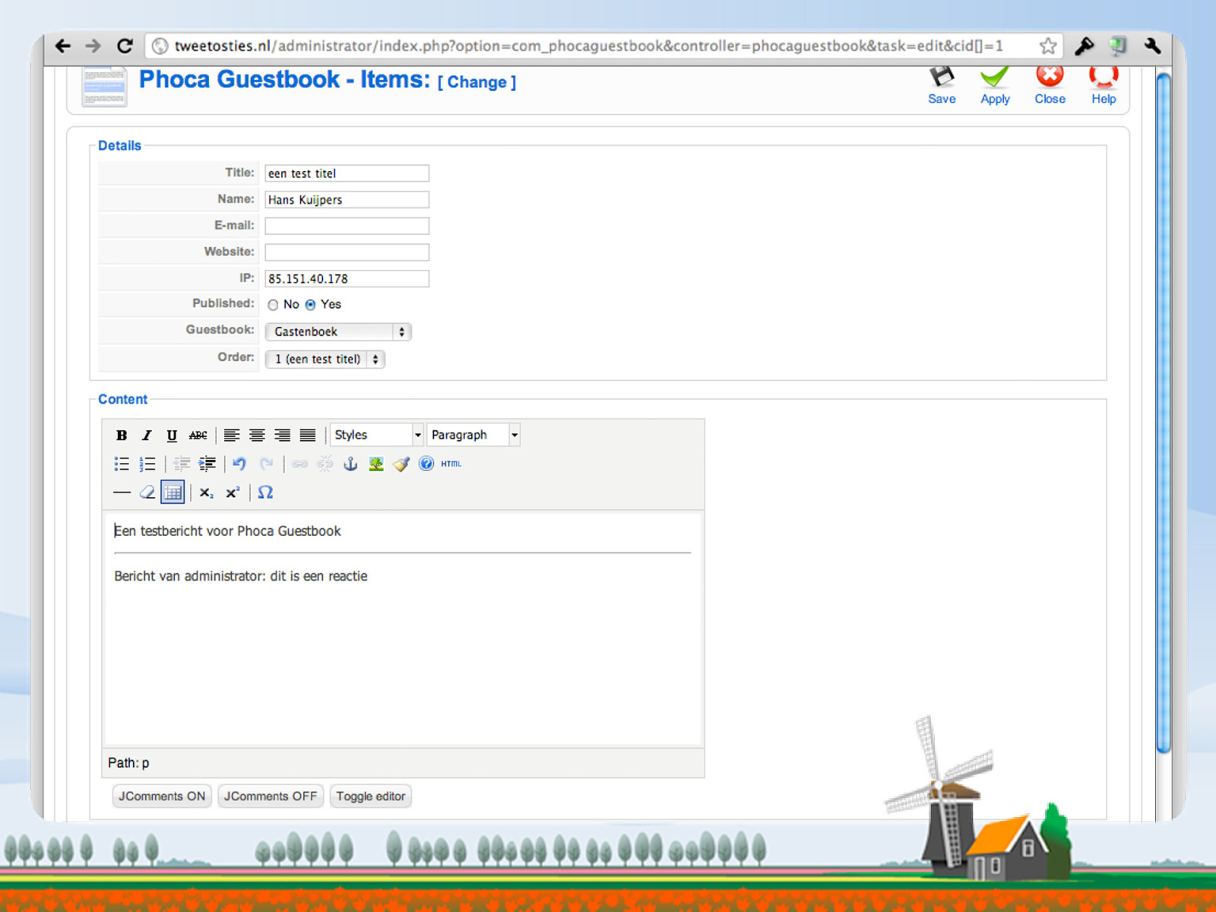1216x912 pixels.
Task: Bookmark this page with the star
Action: [1048, 46]
